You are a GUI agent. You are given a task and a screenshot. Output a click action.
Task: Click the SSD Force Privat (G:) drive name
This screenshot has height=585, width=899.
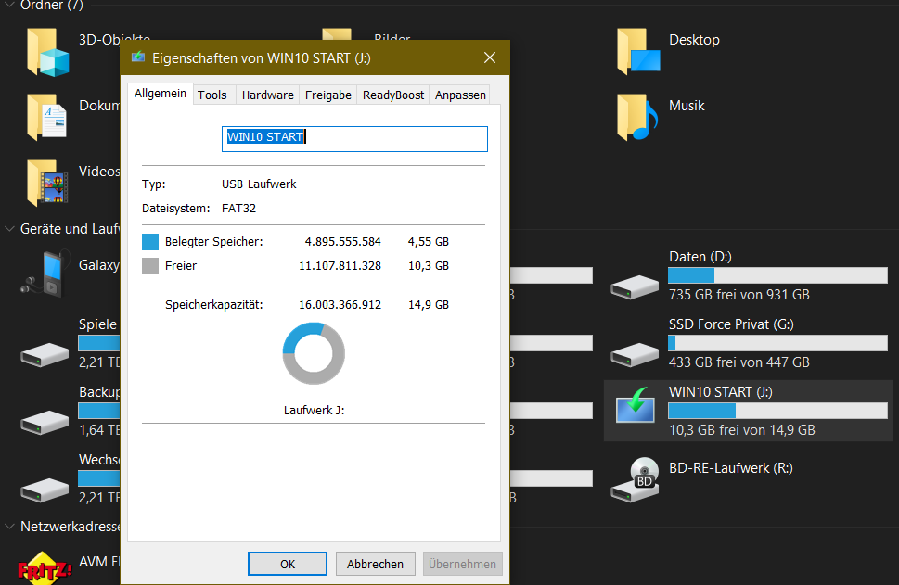point(731,324)
